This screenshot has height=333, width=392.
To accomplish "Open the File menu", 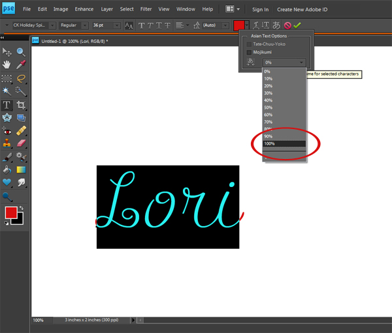I will (27, 9).
